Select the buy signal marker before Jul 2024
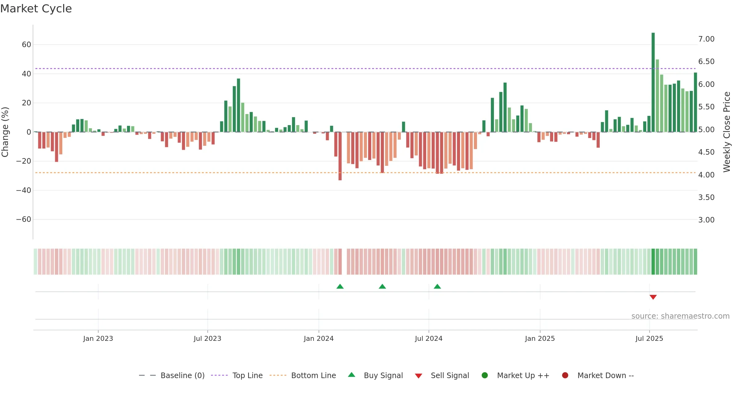The image size is (740, 416). coord(382,287)
